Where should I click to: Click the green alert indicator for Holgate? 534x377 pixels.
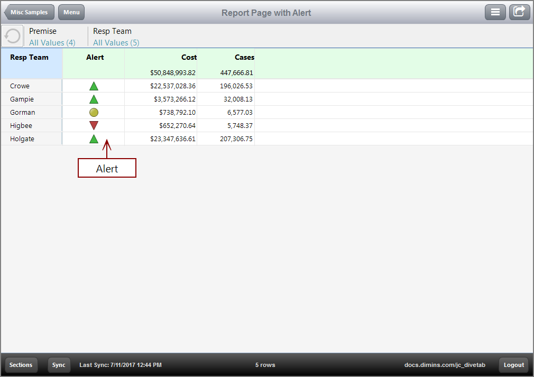click(x=94, y=139)
